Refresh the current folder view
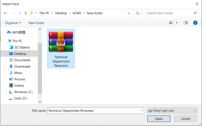 [138, 13]
